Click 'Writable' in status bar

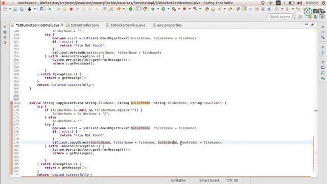point(178,180)
